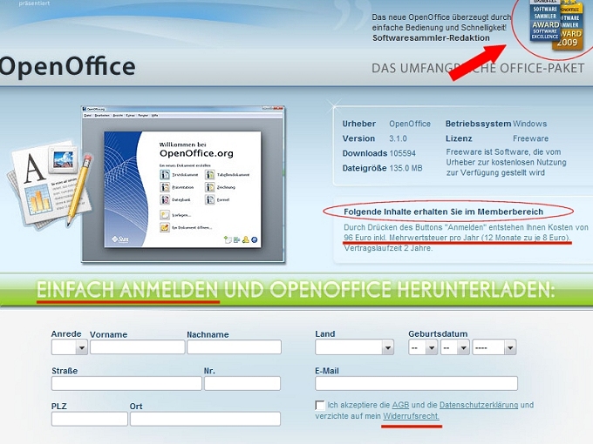
Task: Click Zeichnung icon in the preview
Action: tap(210, 187)
